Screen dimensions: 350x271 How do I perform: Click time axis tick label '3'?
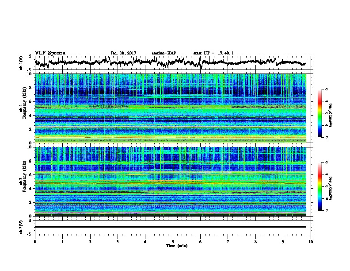pos(118,242)
